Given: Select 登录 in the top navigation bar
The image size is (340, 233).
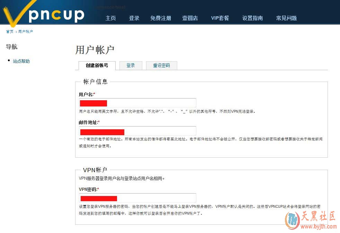Looking at the screenshot, I should click(134, 18).
